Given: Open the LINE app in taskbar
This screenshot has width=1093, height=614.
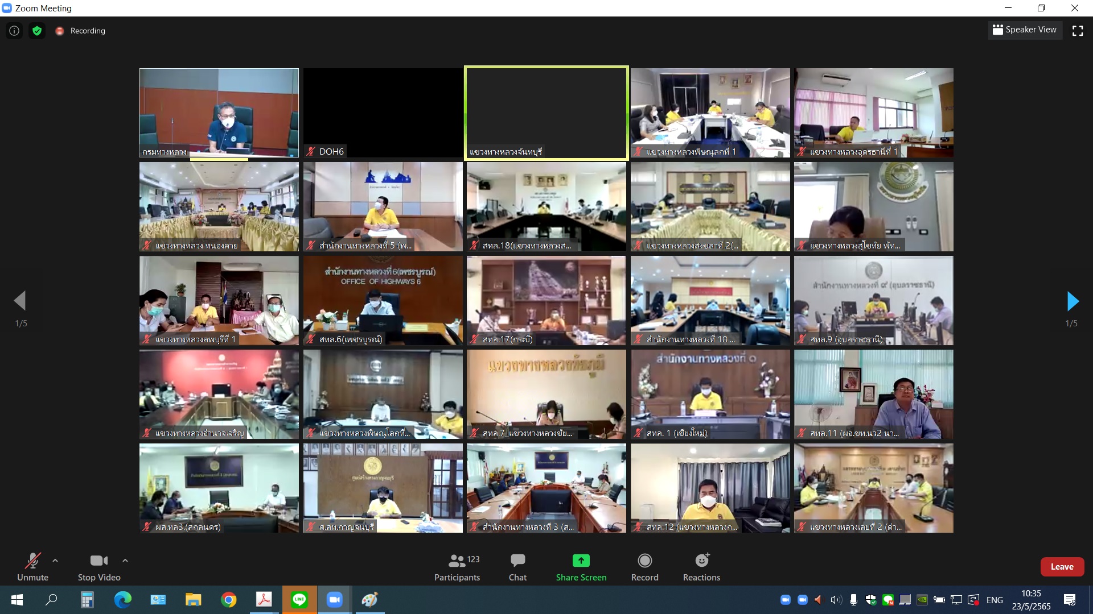Looking at the screenshot, I should [x=299, y=600].
